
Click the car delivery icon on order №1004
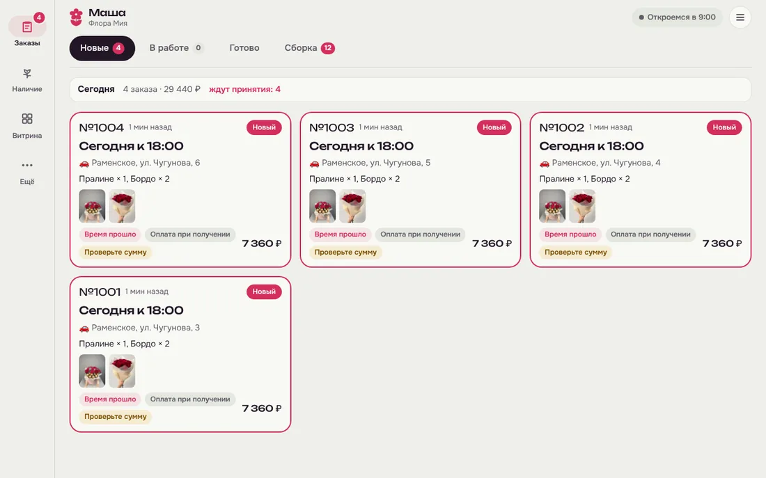84,163
